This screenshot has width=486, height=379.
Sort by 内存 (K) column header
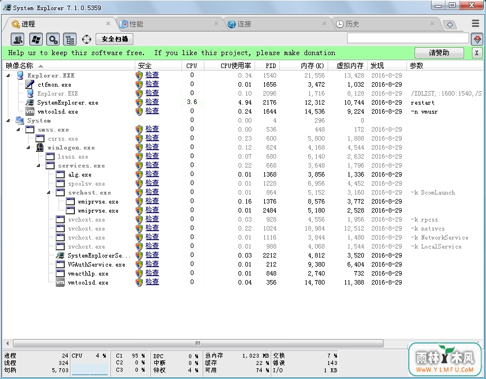point(304,65)
